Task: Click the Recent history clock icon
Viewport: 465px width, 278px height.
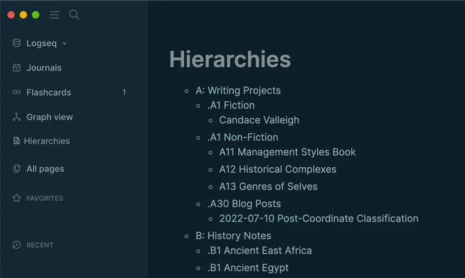Action: [17, 245]
